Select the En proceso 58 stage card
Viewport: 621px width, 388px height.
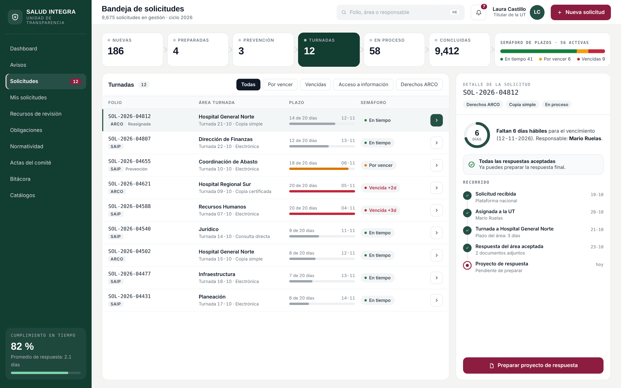coord(394,50)
